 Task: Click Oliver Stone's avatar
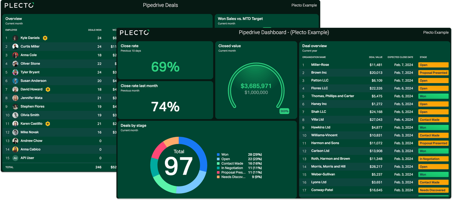coord(15,64)
